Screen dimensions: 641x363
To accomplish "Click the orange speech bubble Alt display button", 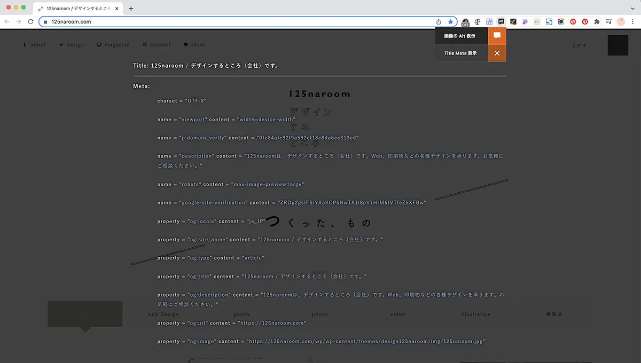I will [x=497, y=36].
